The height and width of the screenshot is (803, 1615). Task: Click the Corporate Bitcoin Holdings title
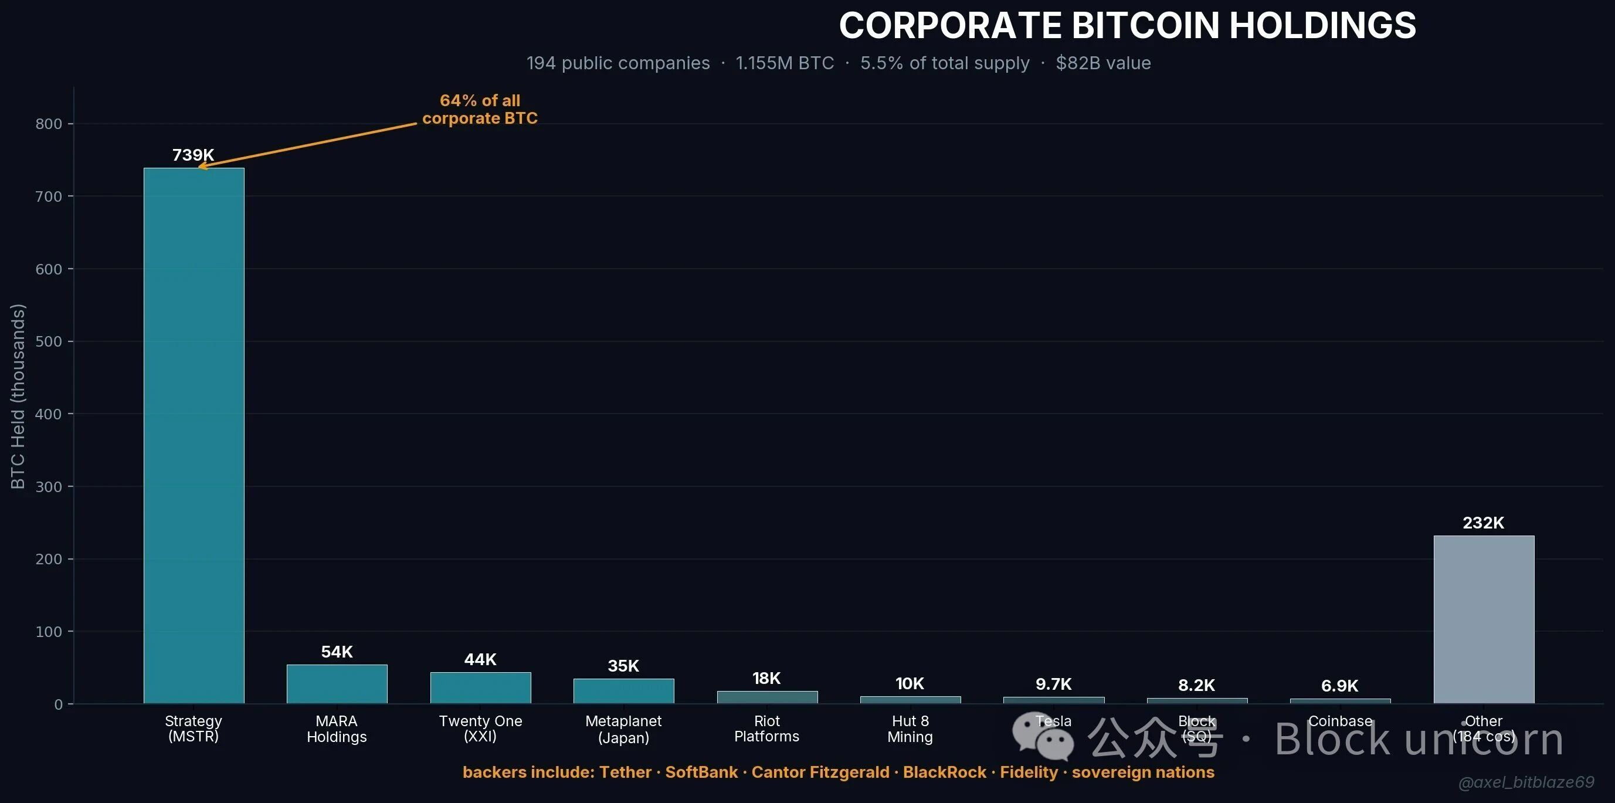[x=1127, y=26]
